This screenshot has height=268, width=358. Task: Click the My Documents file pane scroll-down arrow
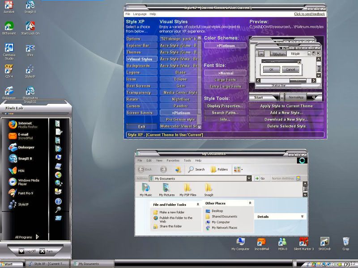(305, 195)
